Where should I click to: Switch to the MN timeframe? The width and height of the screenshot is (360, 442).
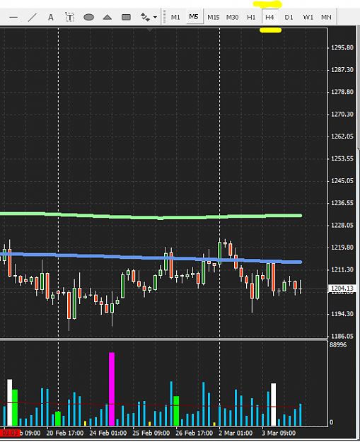326,18
